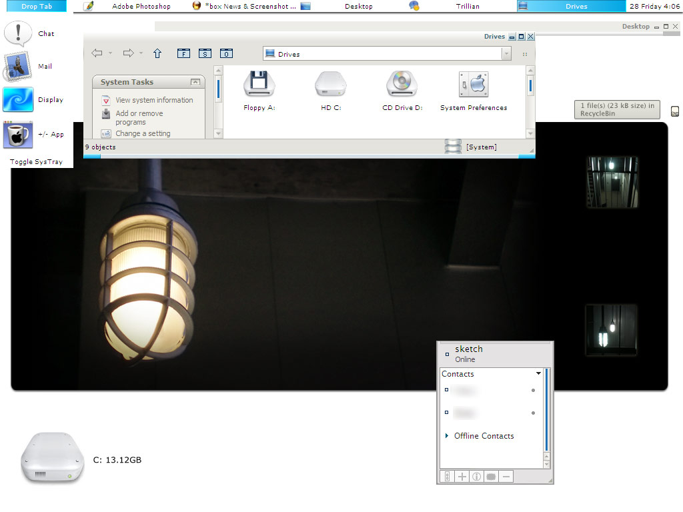
Task: Expand the Offline Contacts group
Action: [x=446, y=435]
